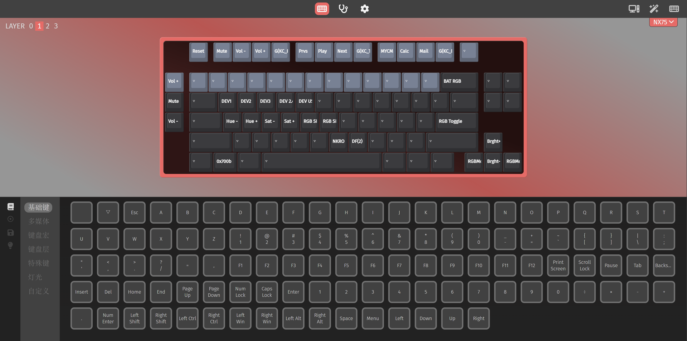Open the 多媒体 key category
Viewport: 687px width, 341px height.
pos(39,221)
